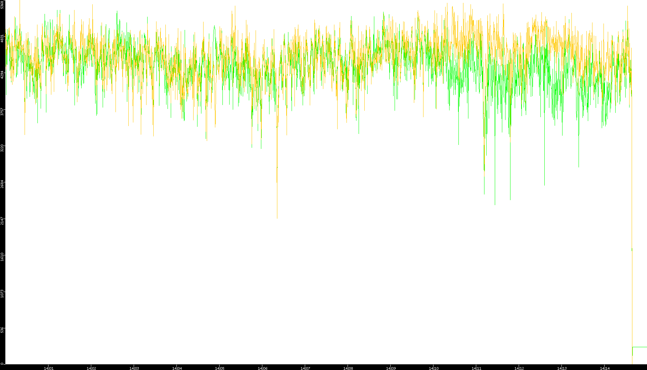The image size is (647, 370).
Task: Pick the 2684 value axis label
Action: tap(2, 184)
